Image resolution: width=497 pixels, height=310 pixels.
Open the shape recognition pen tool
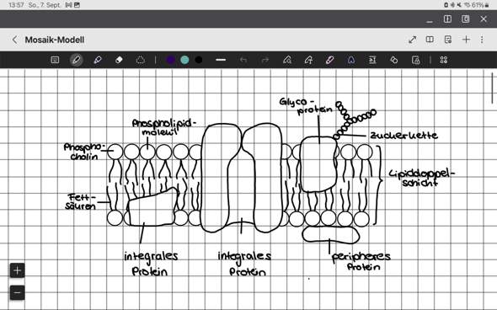tap(287, 60)
